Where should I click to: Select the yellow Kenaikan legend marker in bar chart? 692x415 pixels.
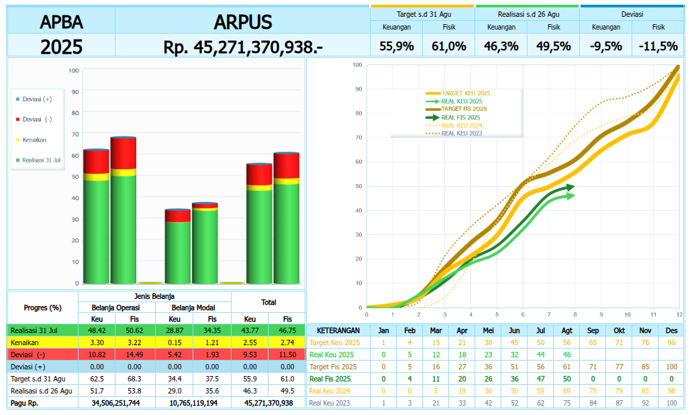point(17,140)
